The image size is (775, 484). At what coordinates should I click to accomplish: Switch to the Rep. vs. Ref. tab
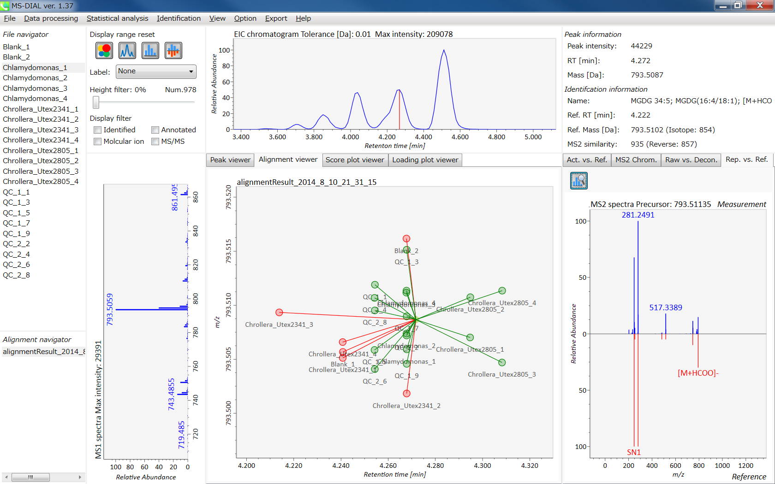(x=746, y=159)
